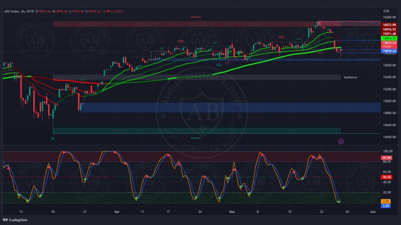Click the orange 2.91 oscillator value tag
401x225 pixels.
(x=386, y=201)
